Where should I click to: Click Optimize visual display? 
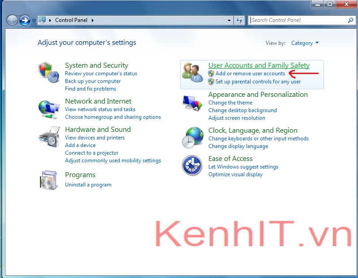(x=235, y=174)
